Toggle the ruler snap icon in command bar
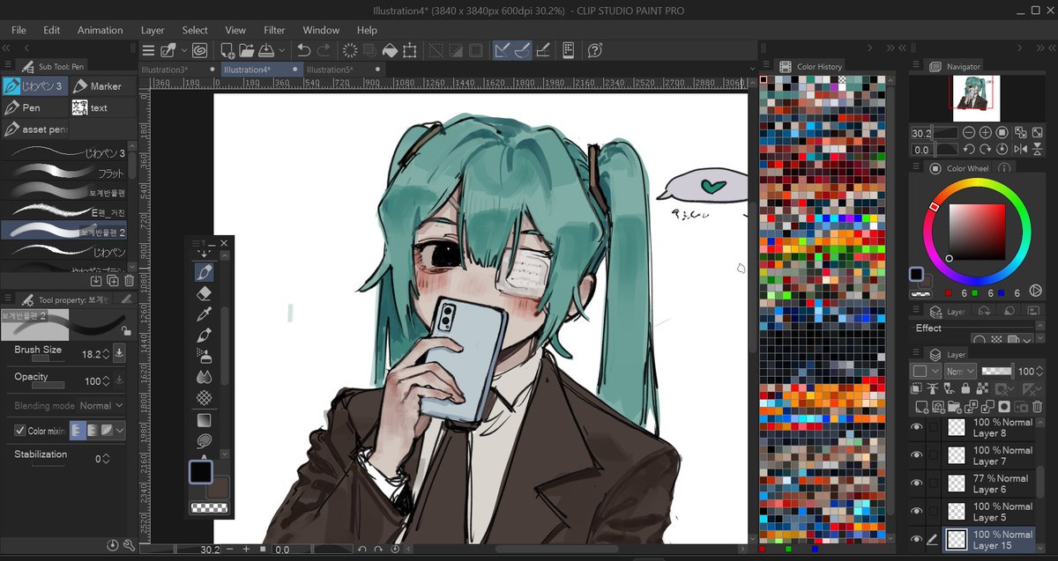Screen dimensions: 1058x561 [503, 50]
